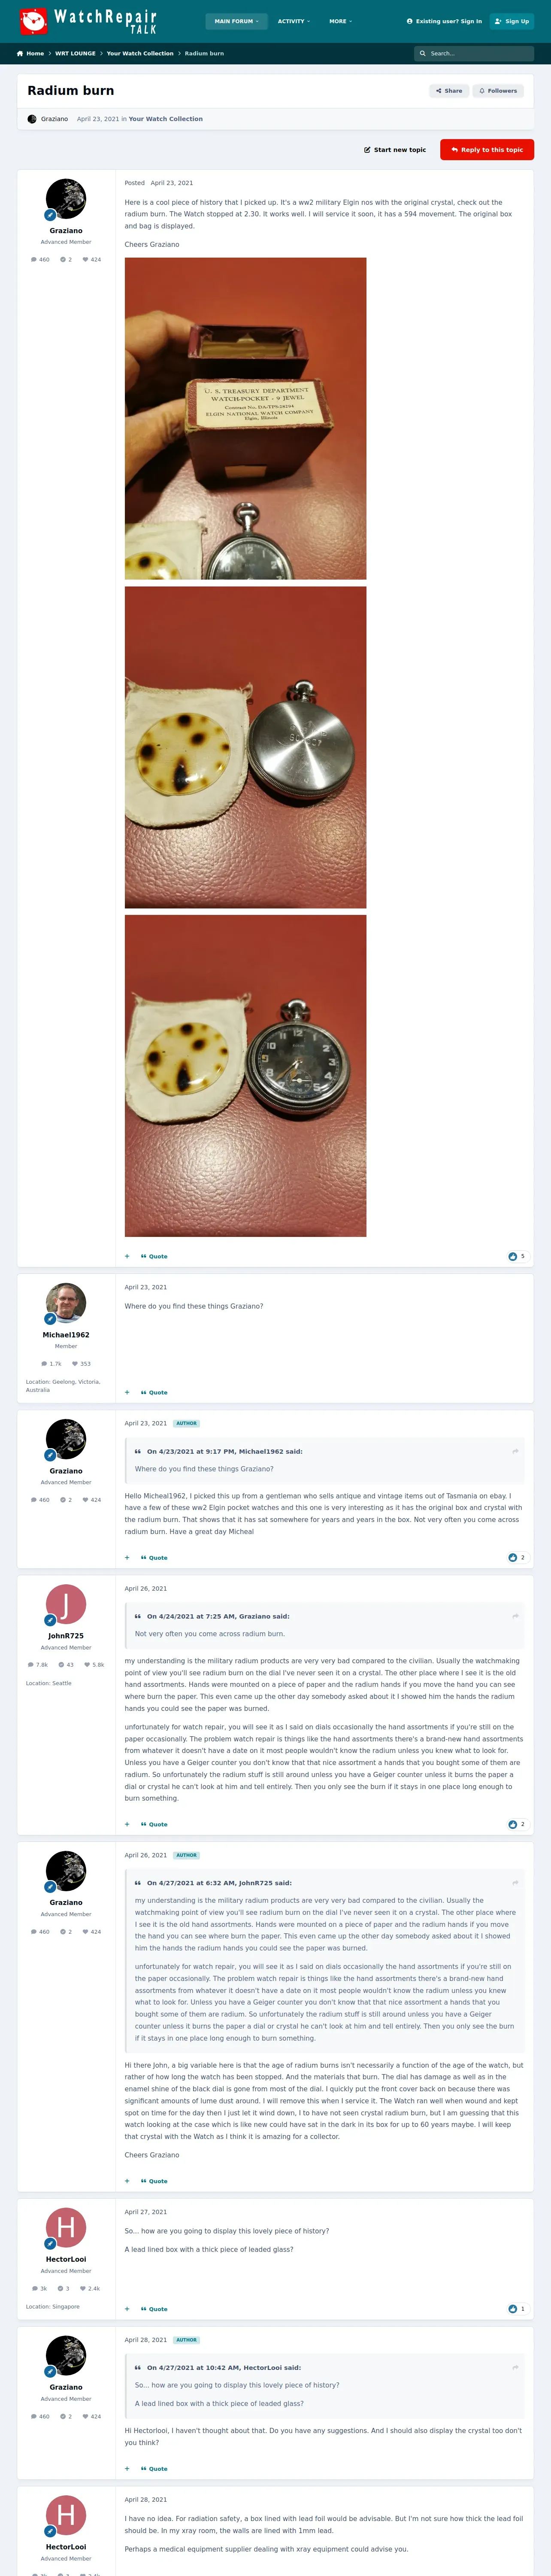Viewport: 551px width, 2576px height.
Task: Click the Followers button
Action: 498,91
